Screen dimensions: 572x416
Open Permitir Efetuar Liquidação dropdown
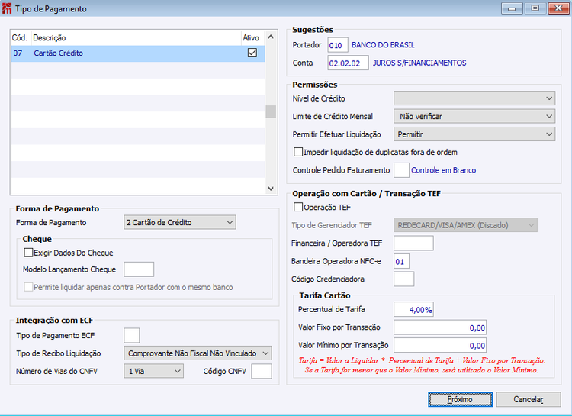[474, 134]
